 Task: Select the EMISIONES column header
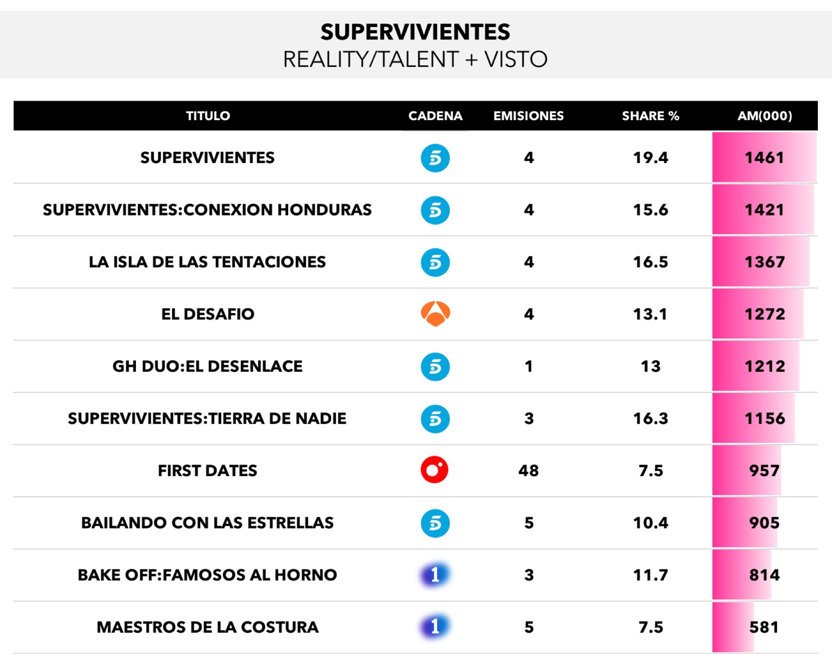point(528,116)
